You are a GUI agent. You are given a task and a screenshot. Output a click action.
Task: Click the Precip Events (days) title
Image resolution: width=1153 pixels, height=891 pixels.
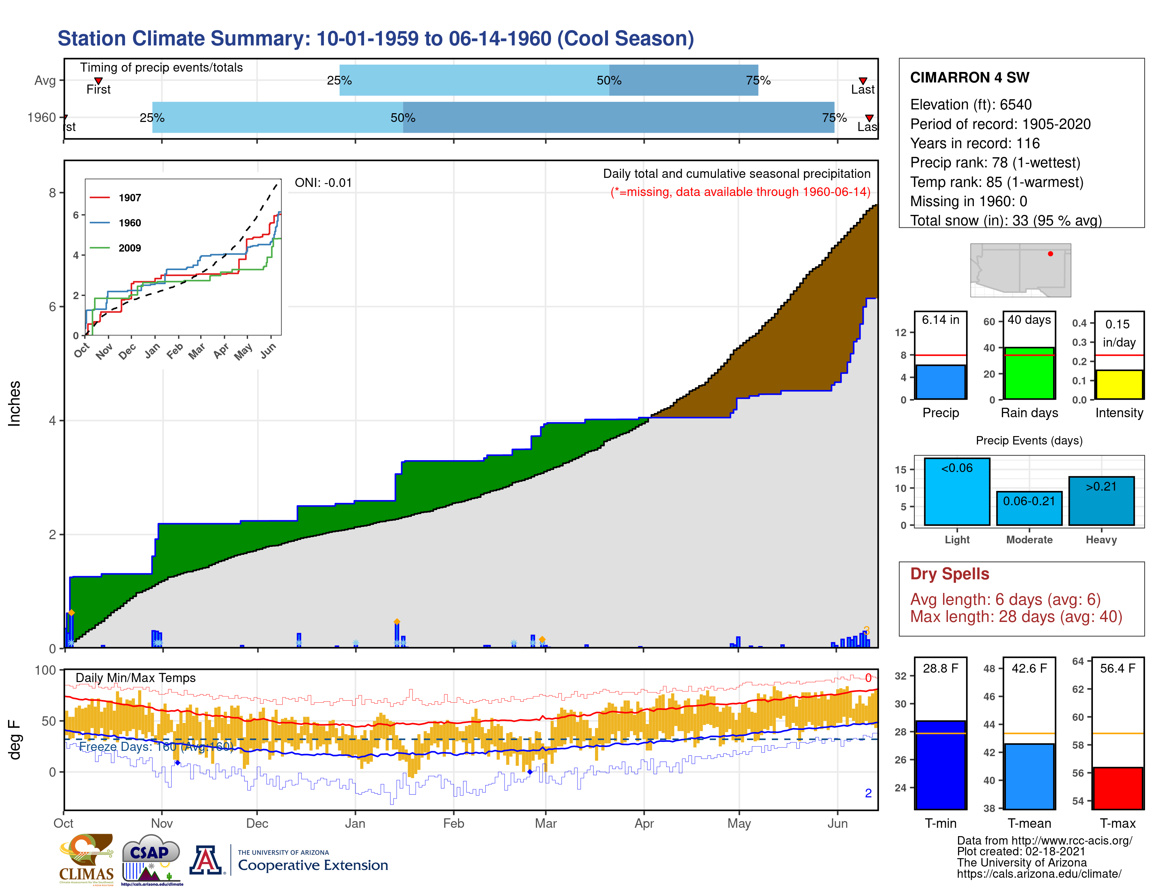pyautogui.click(x=1029, y=441)
